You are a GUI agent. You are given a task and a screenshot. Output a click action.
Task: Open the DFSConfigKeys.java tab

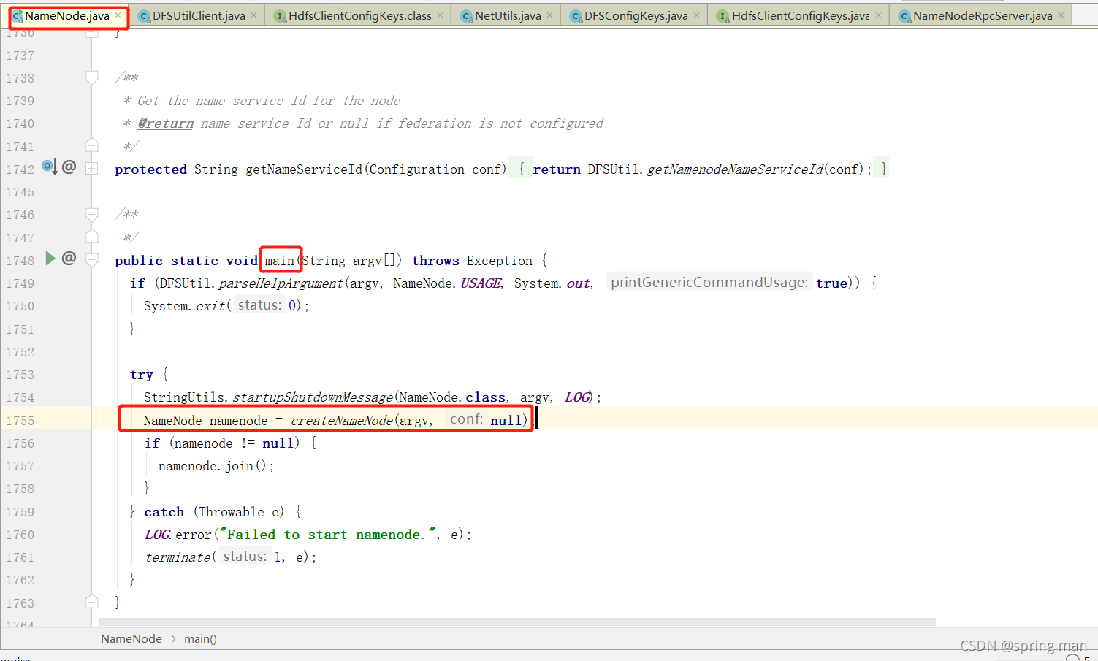point(636,15)
